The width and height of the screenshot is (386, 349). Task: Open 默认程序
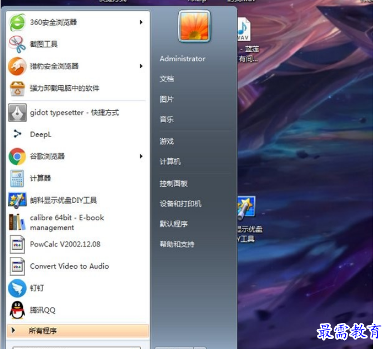[x=174, y=224]
